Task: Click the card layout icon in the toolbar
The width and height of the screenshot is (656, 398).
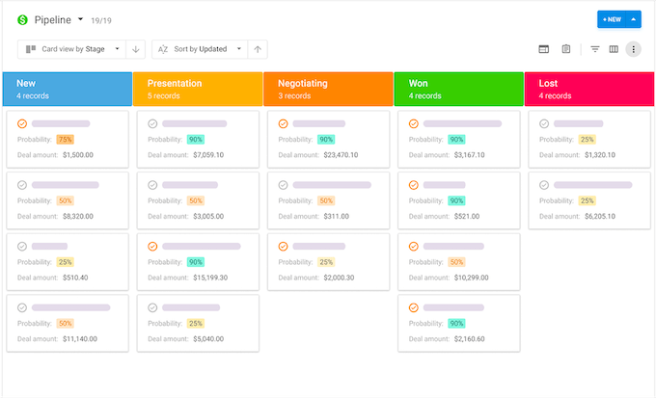Action: pos(544,49)
